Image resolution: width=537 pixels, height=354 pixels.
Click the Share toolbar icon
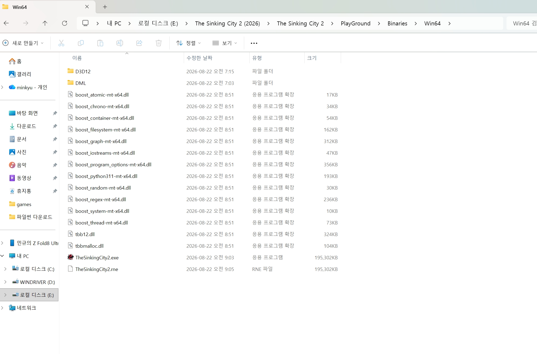[139, 43]
